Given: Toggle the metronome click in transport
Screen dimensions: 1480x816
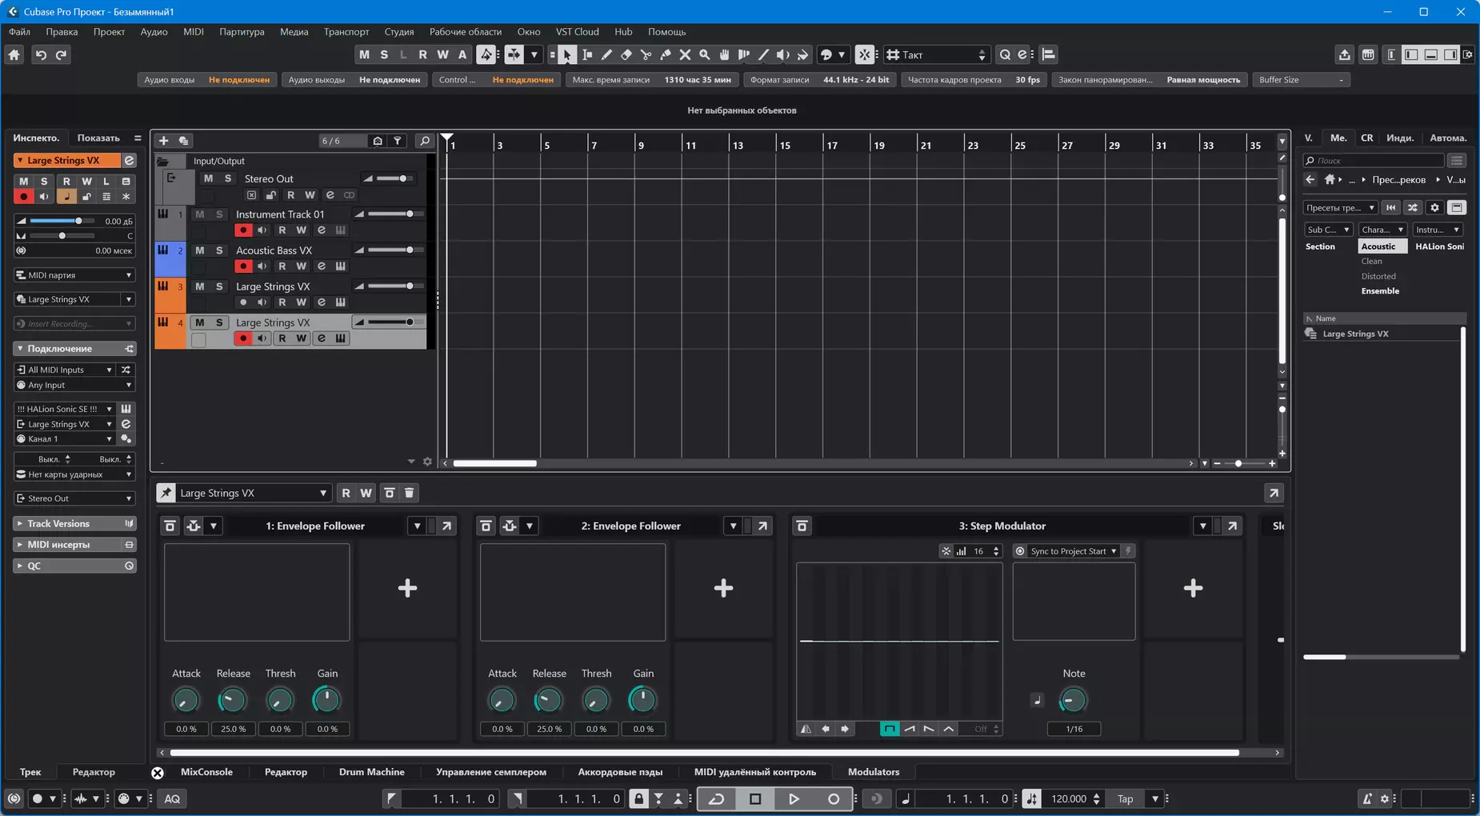Looking at the screenshot, I should pyautogui.click(x=1367, y=798).
